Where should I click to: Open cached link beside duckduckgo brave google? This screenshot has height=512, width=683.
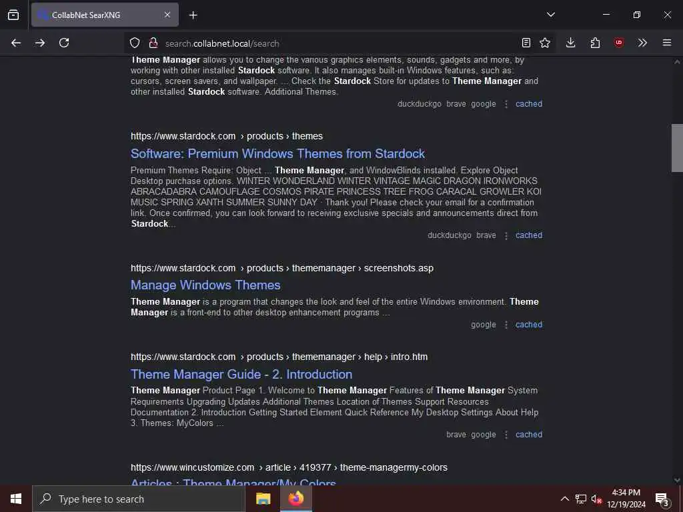tap(529, 103)
